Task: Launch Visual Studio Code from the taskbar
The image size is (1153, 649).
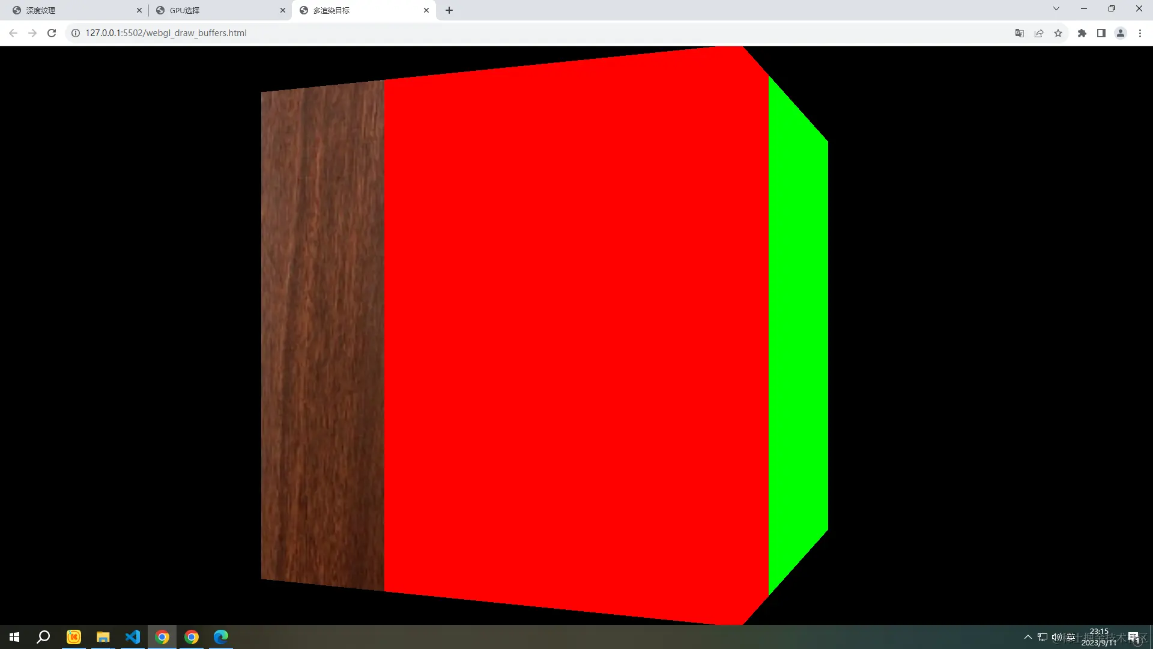Action: (133, 637)
